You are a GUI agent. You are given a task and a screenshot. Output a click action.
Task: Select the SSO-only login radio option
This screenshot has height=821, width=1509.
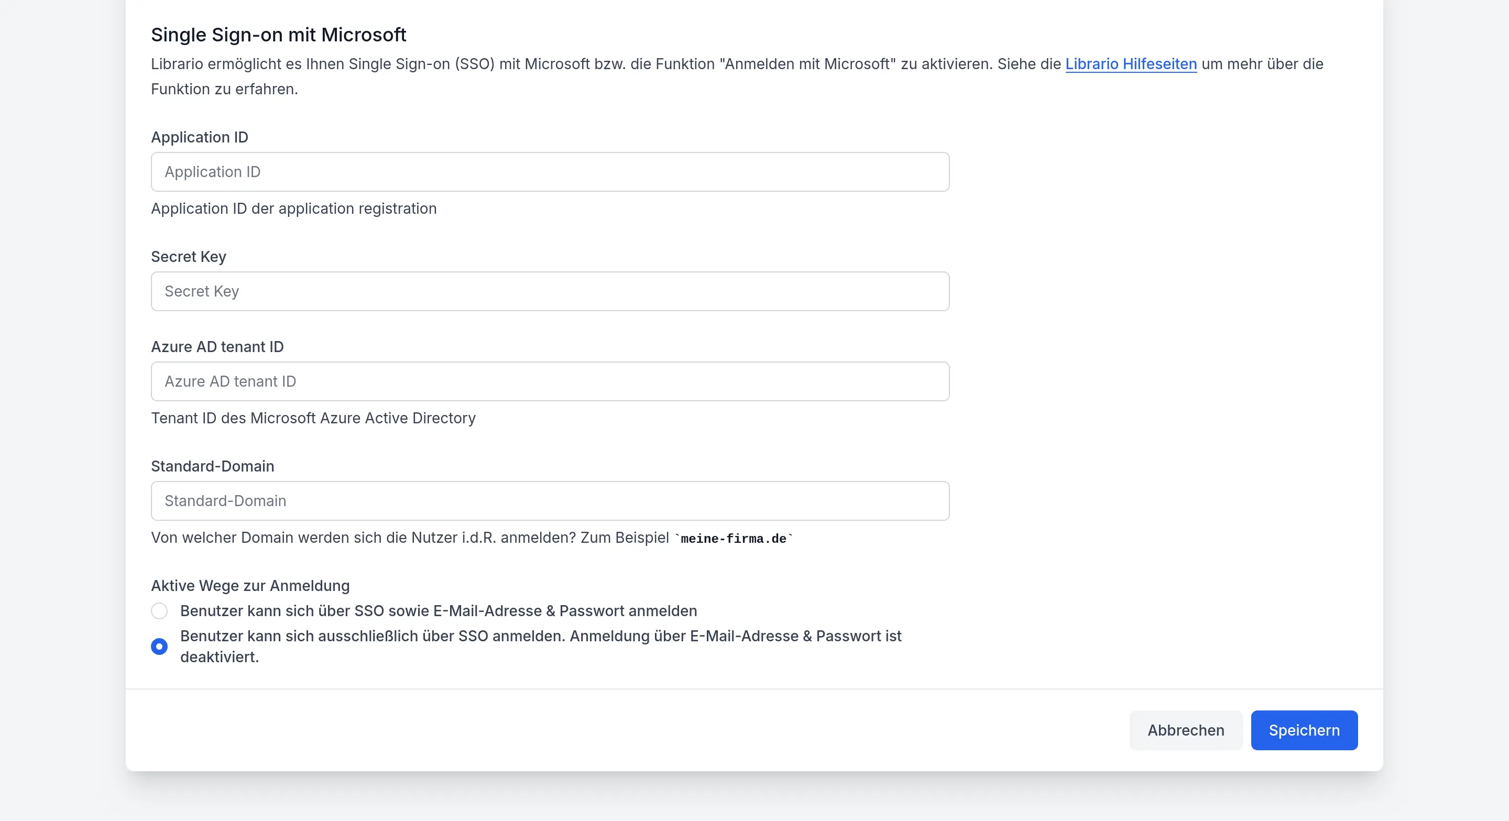(159, 647)
